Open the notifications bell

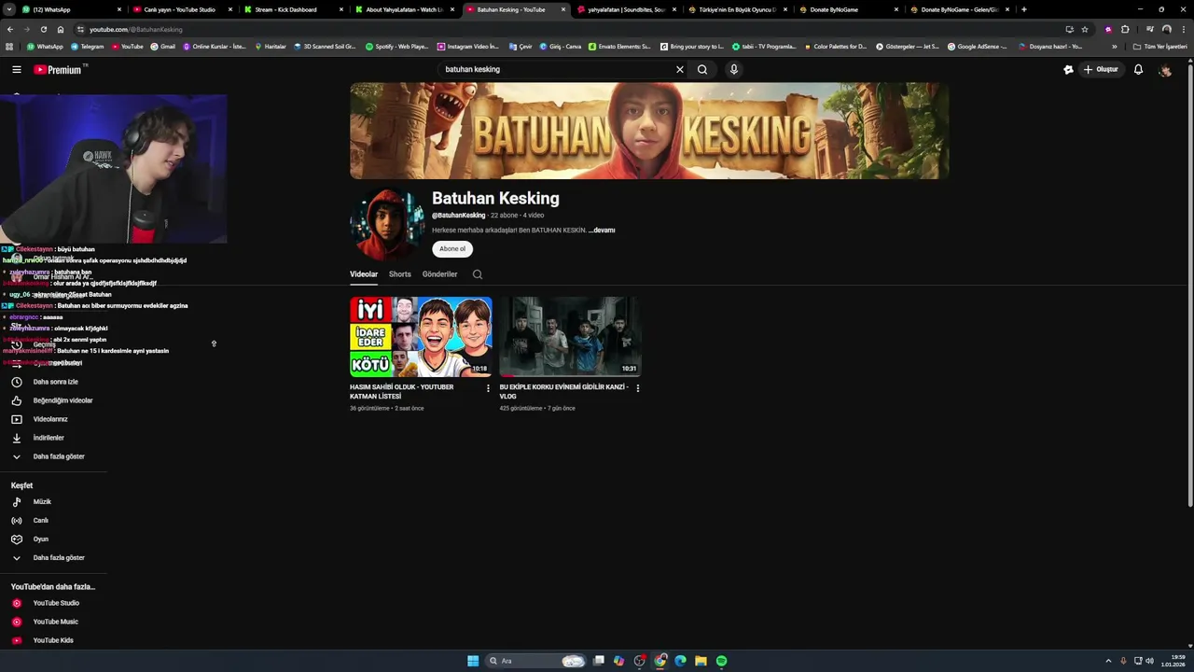tap(1138, 69)
